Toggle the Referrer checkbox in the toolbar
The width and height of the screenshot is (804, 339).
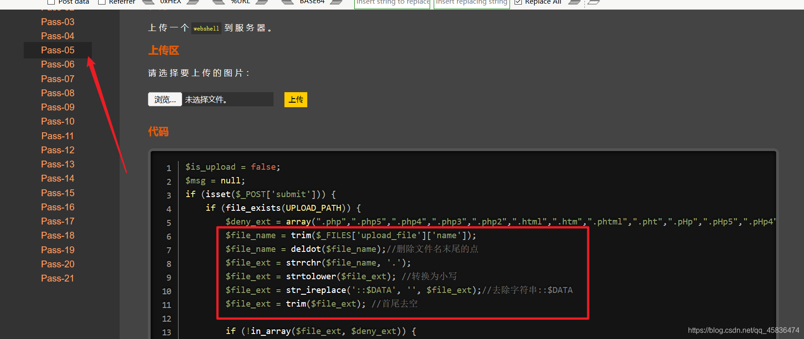tap(102, 2)
